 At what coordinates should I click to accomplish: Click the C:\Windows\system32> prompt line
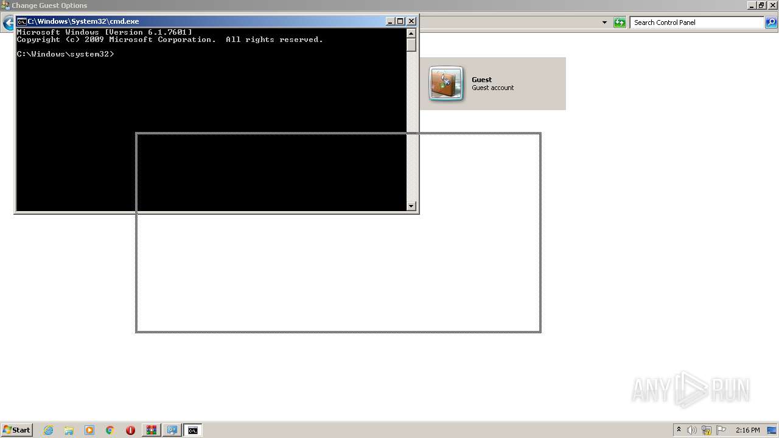click(x=65, y=54)
